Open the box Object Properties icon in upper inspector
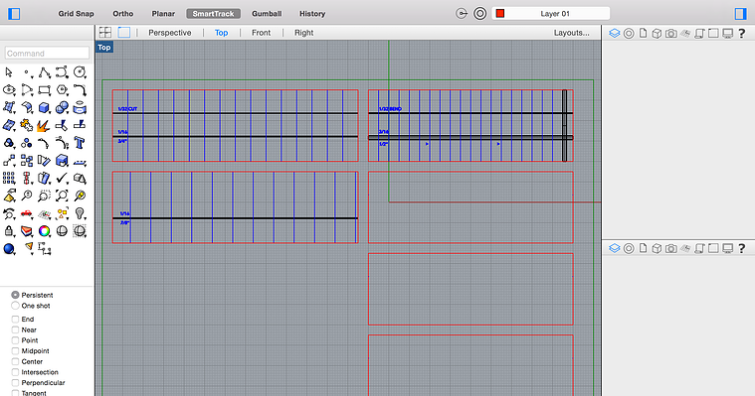755x396 pixels. (657, 33)
